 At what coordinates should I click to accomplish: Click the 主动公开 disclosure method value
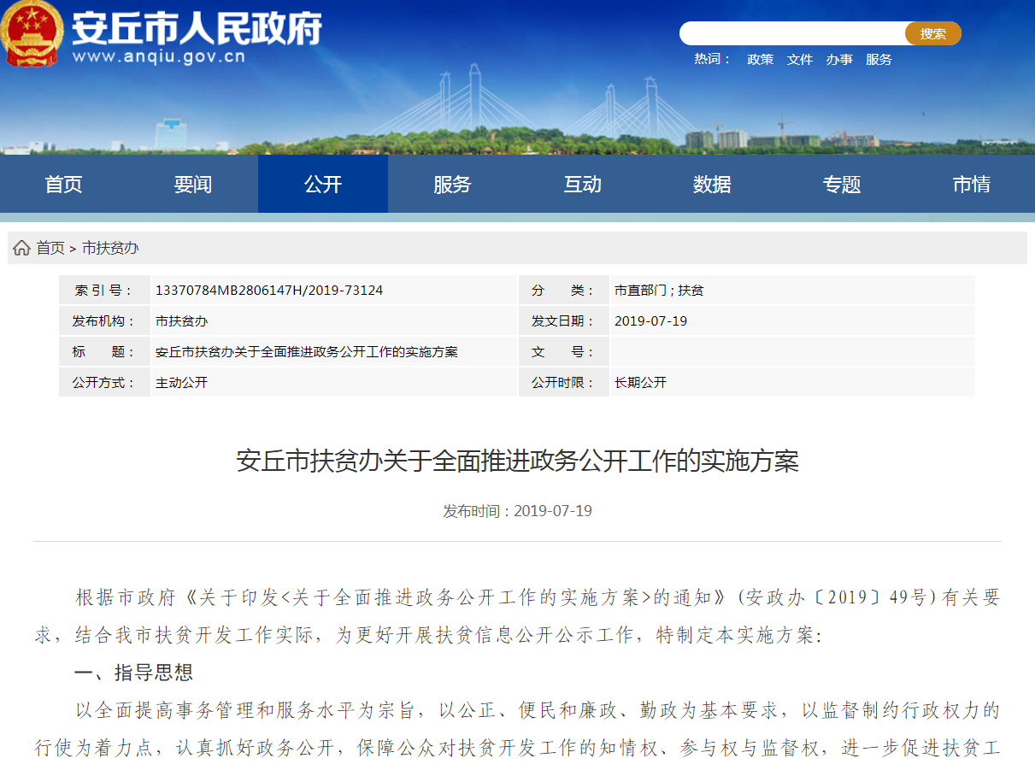click(181, 383)
